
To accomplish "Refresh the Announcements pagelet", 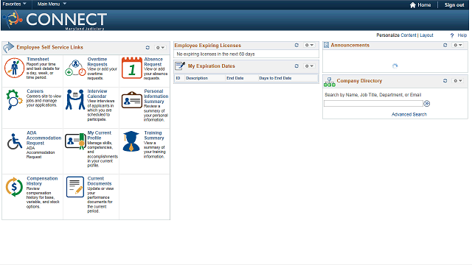I will pyautogui.click(x=445, y=45).
